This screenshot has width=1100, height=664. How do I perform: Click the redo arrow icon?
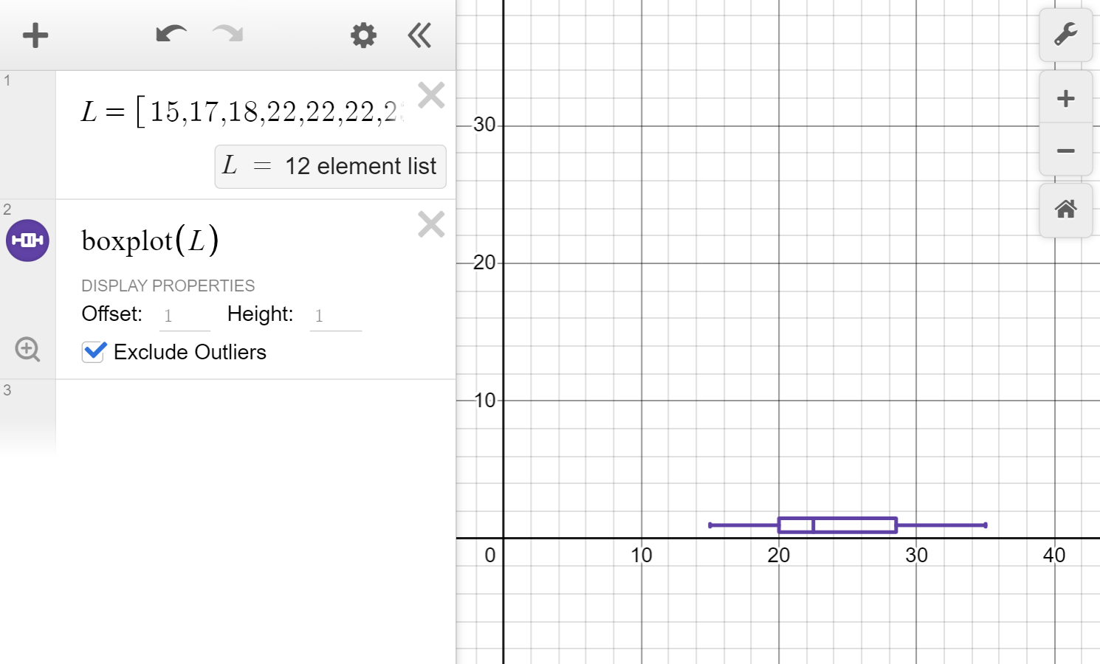[227, 33]
